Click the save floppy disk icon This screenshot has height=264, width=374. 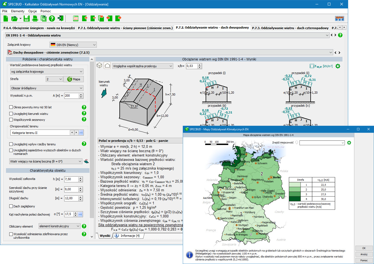26,19
